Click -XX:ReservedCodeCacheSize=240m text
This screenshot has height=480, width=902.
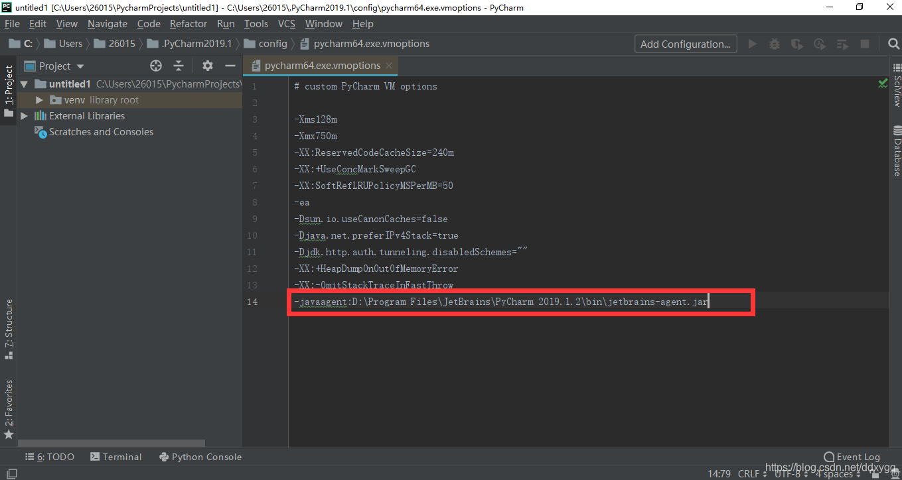pos(374,152)
